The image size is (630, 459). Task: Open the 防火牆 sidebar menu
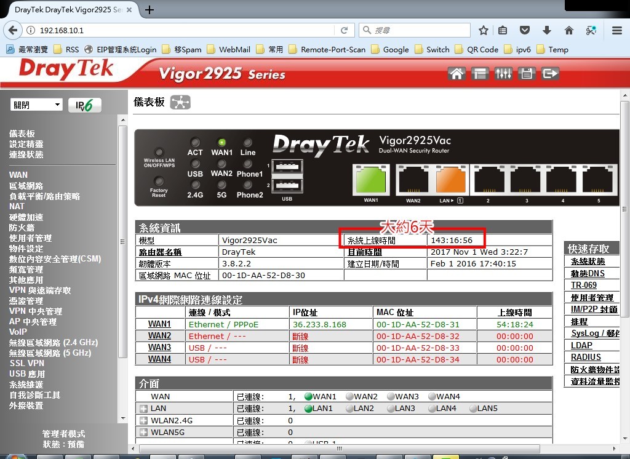point(22,228)
